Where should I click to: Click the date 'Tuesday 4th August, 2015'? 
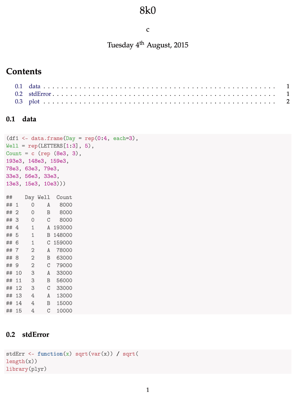148,45
